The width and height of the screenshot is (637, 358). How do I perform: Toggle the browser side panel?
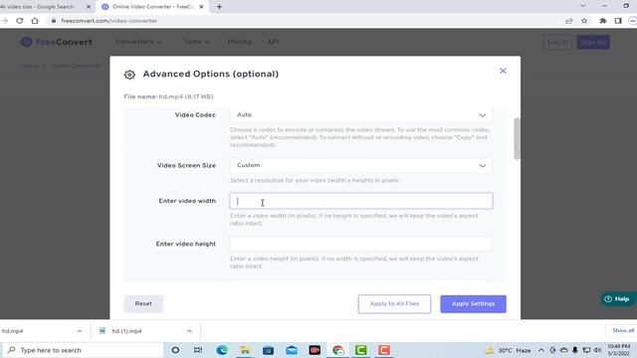[618, 21]
